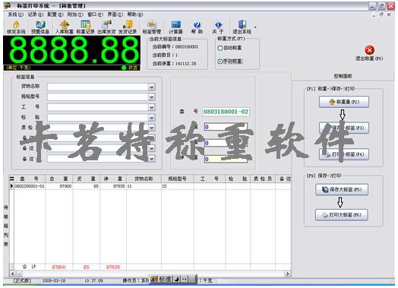Open the 关于 about toolbar icon
This screenshot has height=288, width=398.
pyautogui.click(x=218, y=27)
